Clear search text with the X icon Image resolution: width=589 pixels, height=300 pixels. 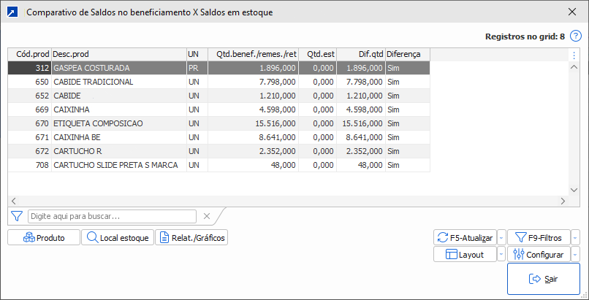tap(207, 216)
